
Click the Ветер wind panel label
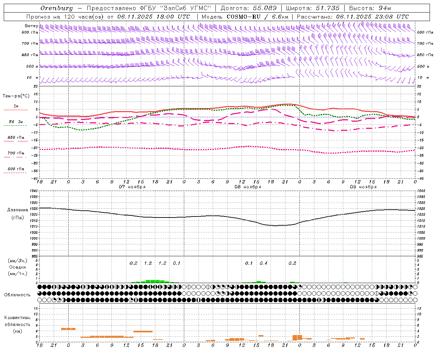(31, 26)
